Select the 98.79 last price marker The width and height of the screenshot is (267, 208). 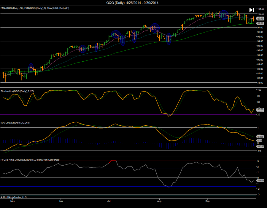(x=260, y=19)
